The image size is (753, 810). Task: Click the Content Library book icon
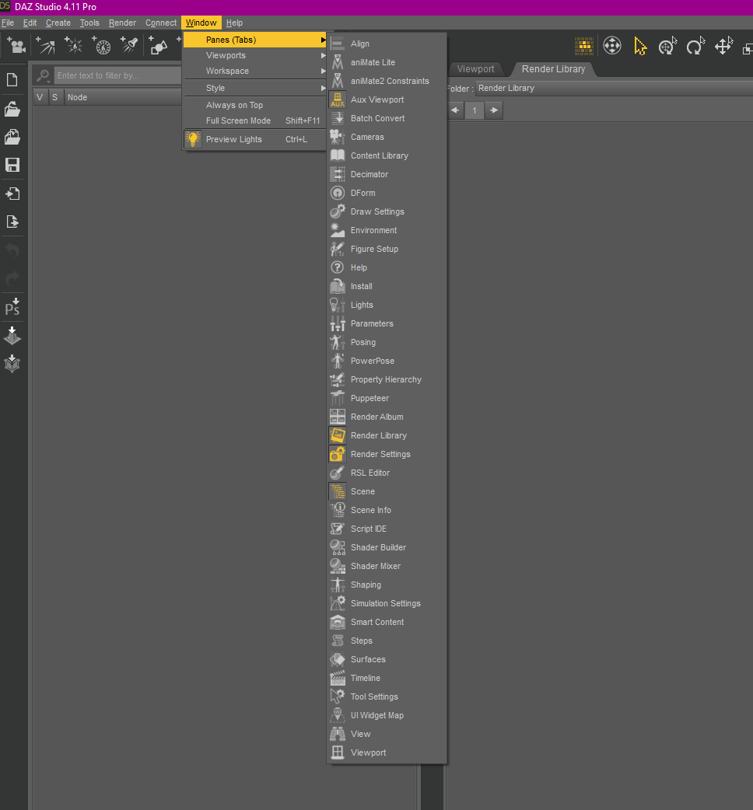click(338, 155)
